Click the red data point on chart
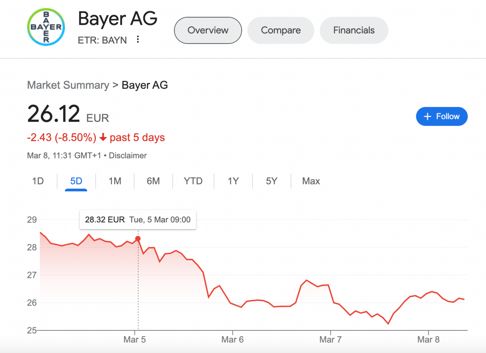The image size is (486, 353). pos(138,239)
